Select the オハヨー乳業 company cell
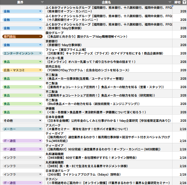 tap(109, 60)
